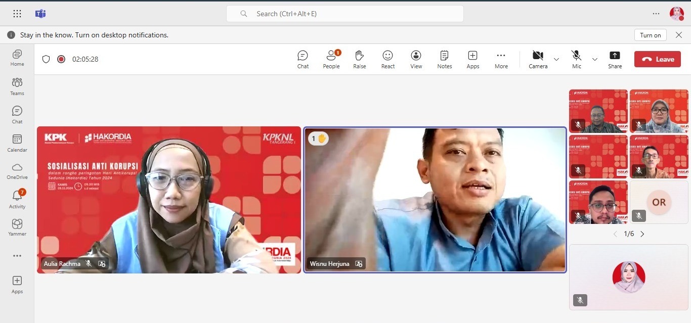Open the meeting Notes
This screenshot has width=691, height=323.
444,59
